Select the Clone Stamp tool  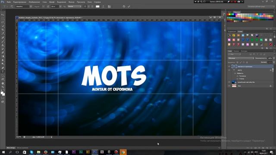(x=3, y=45)
